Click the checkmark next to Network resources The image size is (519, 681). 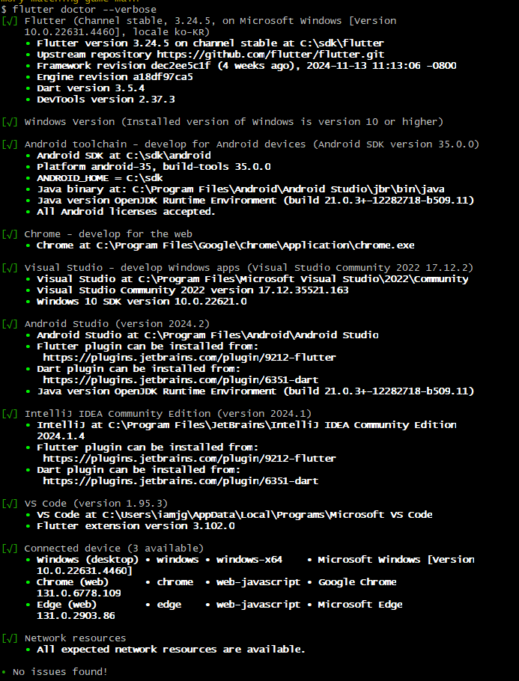10,638
